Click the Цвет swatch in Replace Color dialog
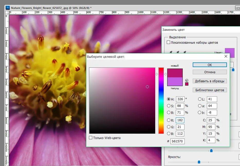This screenshot has width=240, height=166. (229, 53)
